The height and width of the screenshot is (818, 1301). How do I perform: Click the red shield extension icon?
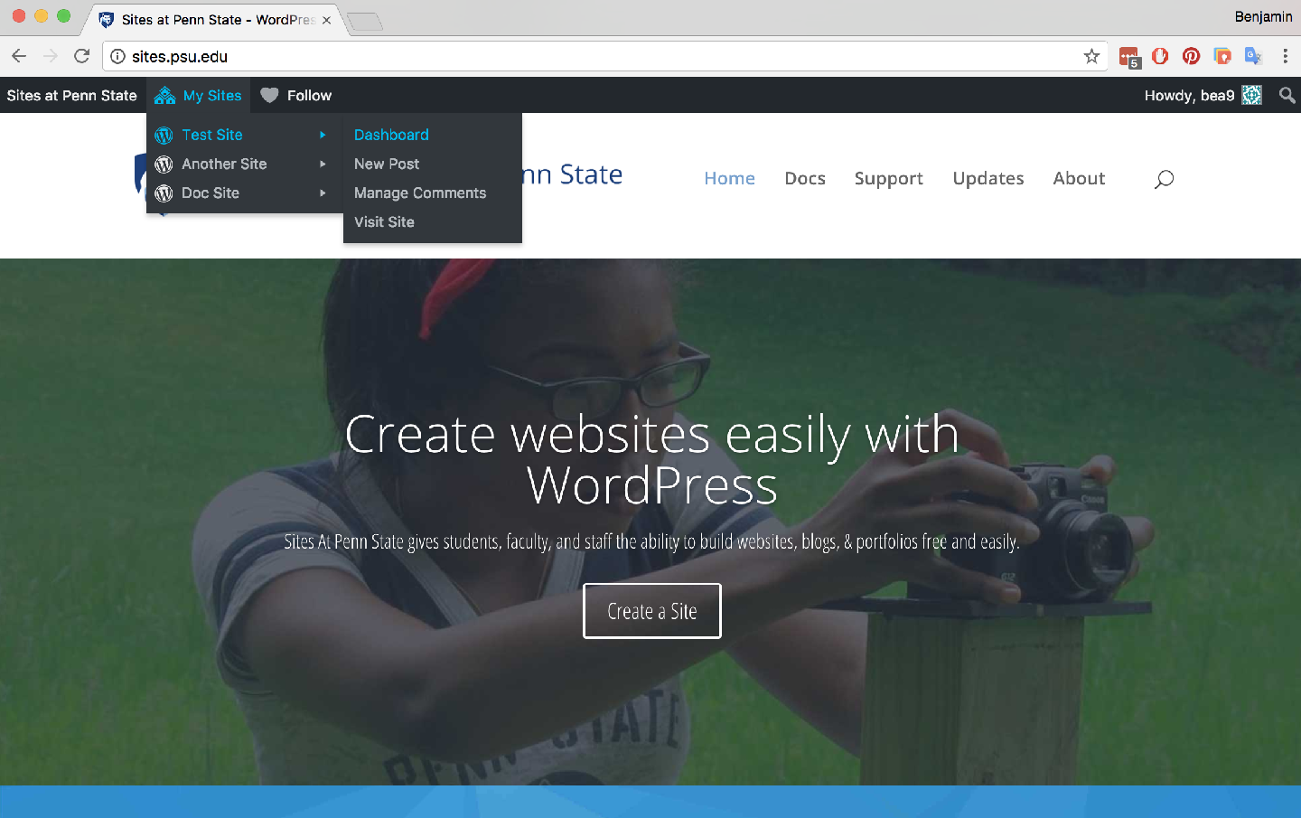[1160, 56]
